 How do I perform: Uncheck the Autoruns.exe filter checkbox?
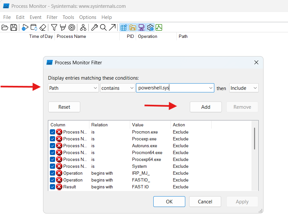point(52,146)
